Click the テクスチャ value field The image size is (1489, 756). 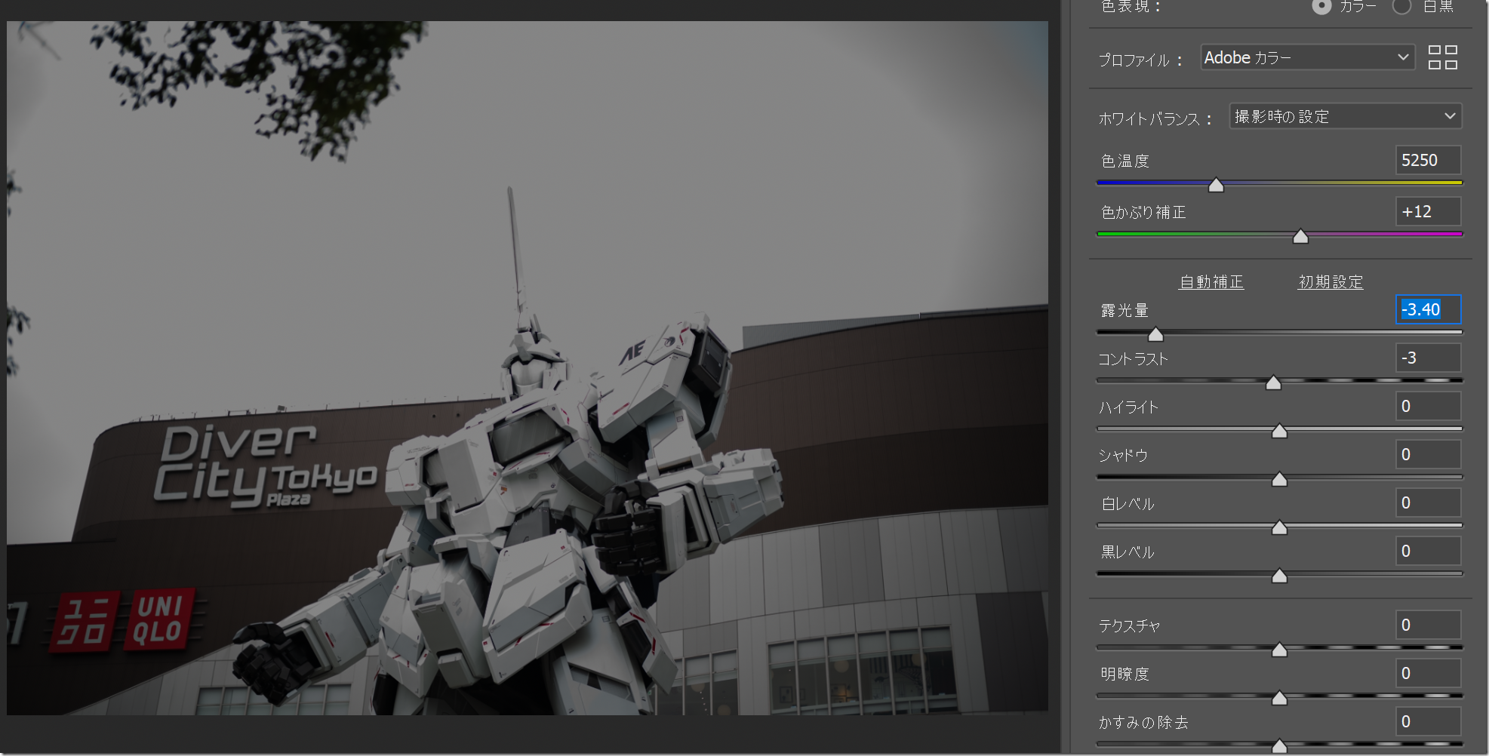coord(1428,625)
